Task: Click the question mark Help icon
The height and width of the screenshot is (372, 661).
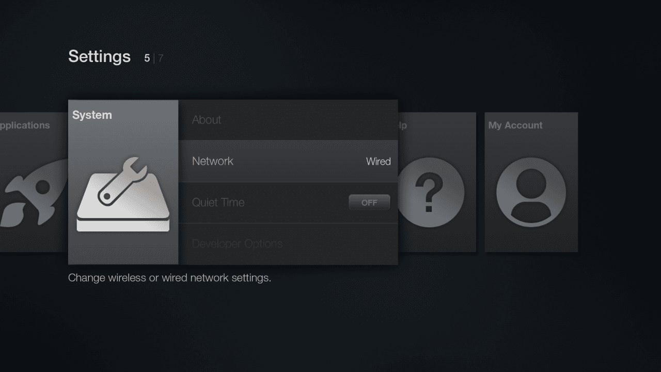Action: point(430,193)
